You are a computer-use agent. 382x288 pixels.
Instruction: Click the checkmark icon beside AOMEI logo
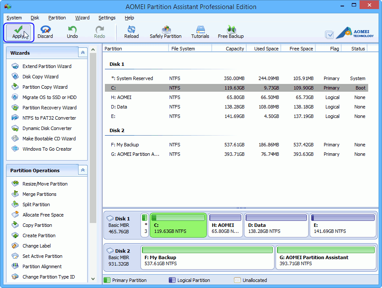pyautogui.click(x=329, y=35)
